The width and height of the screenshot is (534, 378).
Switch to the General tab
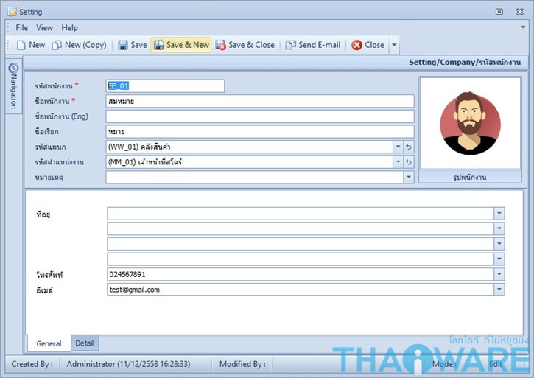49,343
